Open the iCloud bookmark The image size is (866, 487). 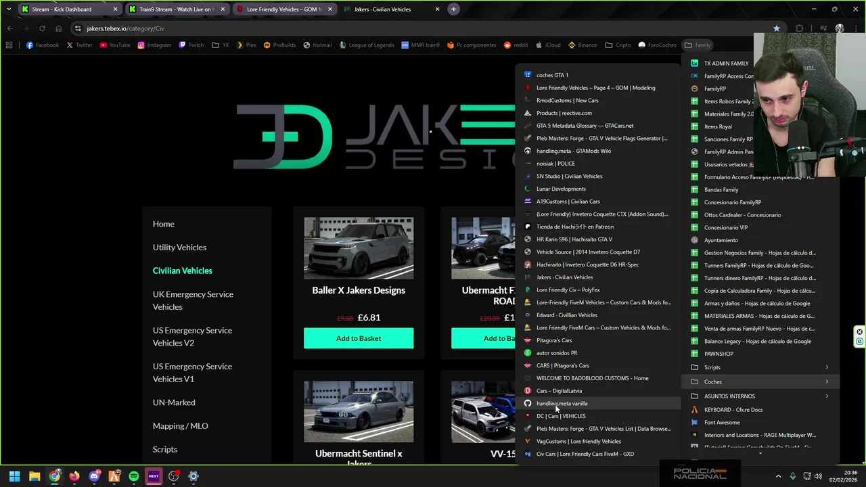(x=548, y=45)
